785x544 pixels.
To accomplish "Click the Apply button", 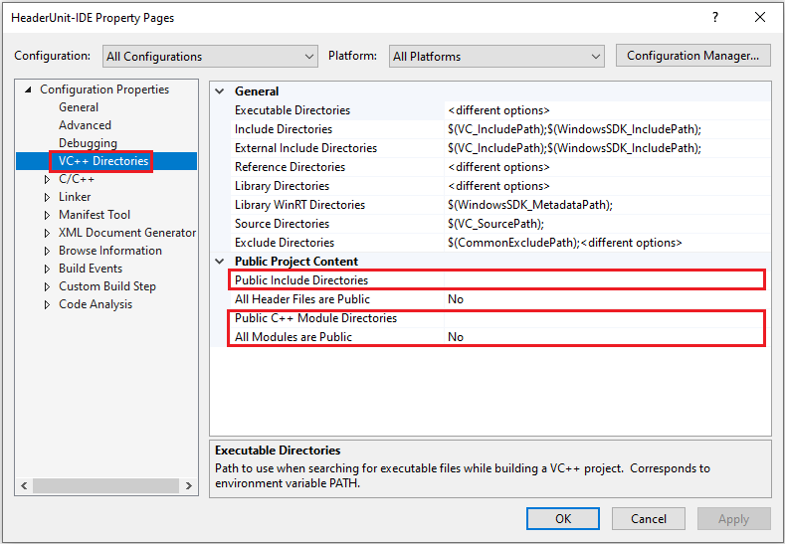I will point(734,518).
